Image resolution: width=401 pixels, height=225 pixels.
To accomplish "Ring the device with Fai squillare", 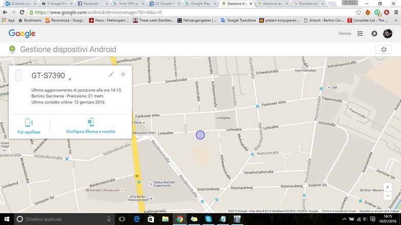I will pyautogui.click(x=29, y=126).
